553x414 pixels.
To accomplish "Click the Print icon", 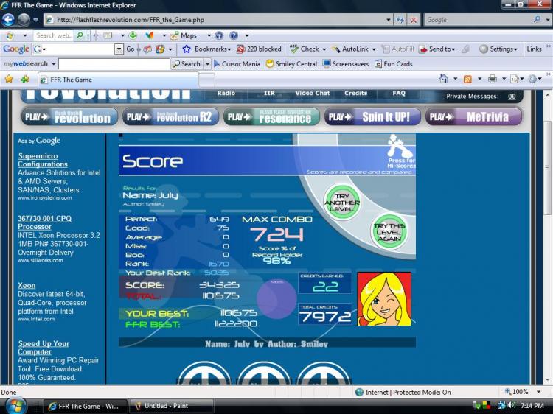I will (x=493, y=79).
